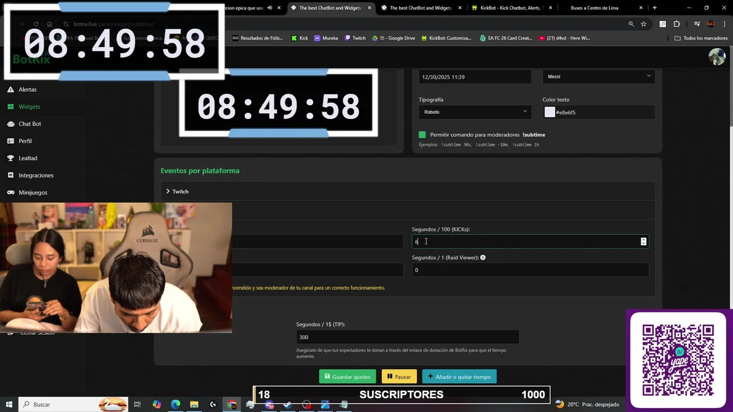Screen dimensions: 733x412
Task: Open the Todos los marcadores folder
Action: coord(701,38)
